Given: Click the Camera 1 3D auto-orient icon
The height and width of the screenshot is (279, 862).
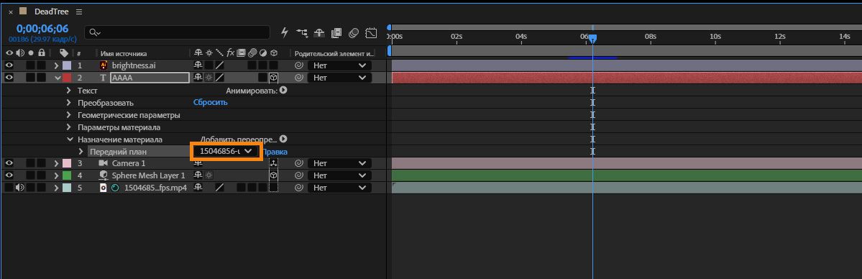Looking at the screenshot, I should coord(273,163).
